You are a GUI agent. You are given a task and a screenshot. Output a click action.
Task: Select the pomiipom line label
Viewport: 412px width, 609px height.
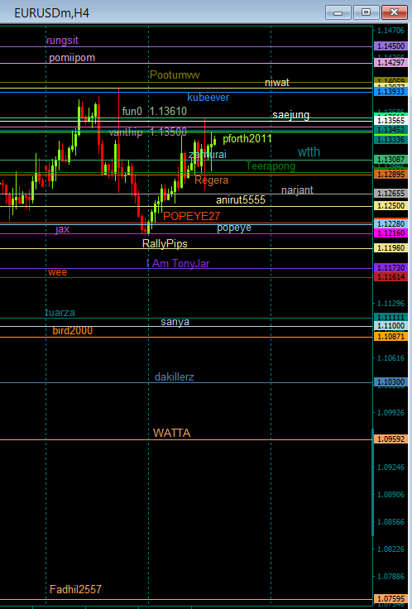point(72,58)
